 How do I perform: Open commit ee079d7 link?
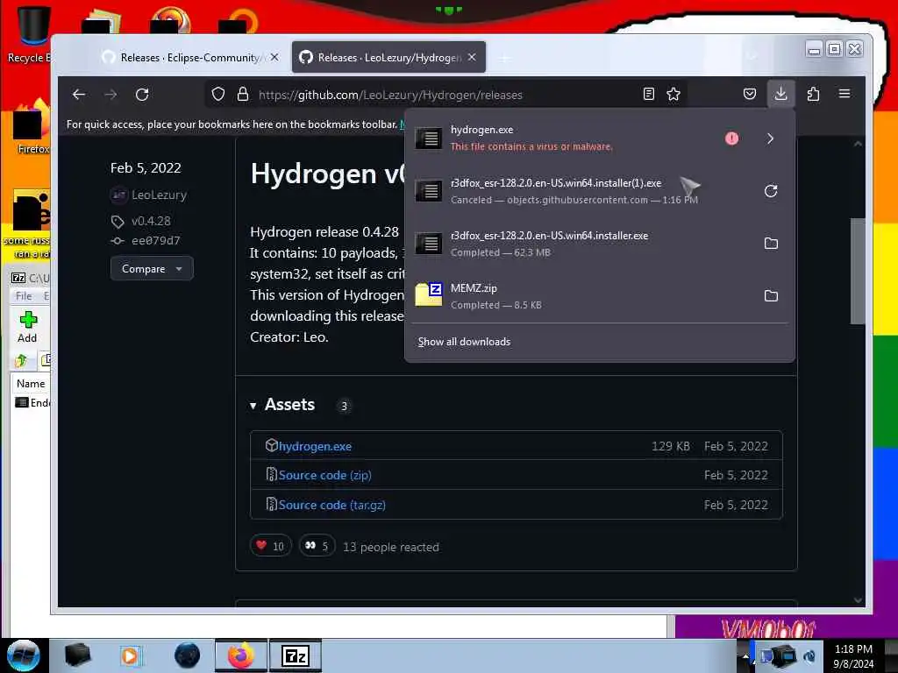pyautogui.click(x=156, y=241)
